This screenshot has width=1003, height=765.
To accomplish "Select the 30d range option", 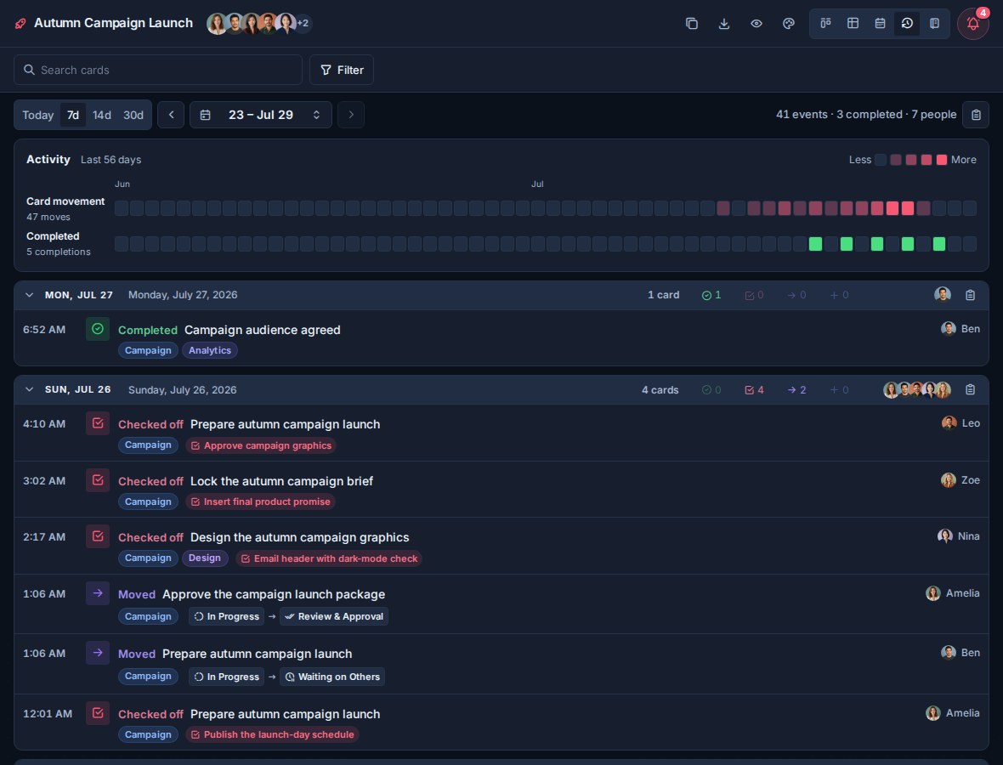I will [133, 115].
